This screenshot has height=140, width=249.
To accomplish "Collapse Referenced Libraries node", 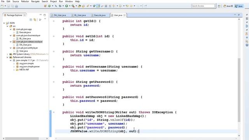I will 7,57.
